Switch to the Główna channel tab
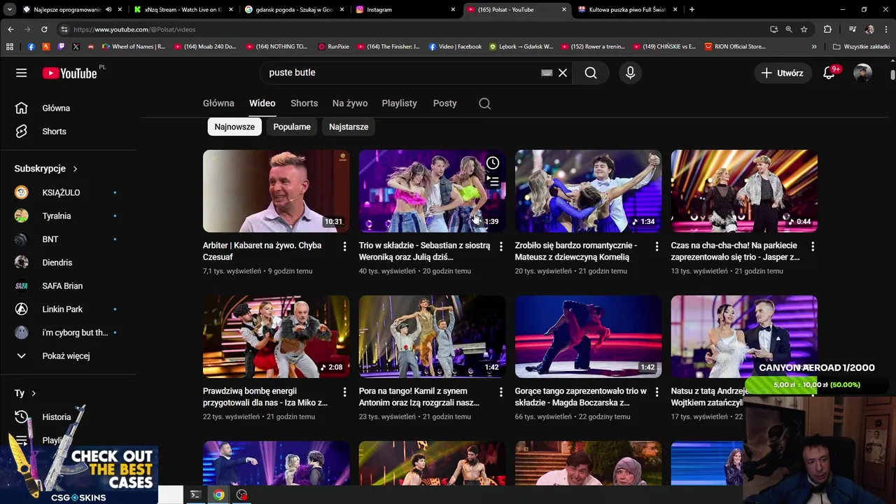Image resolution: width=896 pixels, height=504 pixels. click(218, 103)
